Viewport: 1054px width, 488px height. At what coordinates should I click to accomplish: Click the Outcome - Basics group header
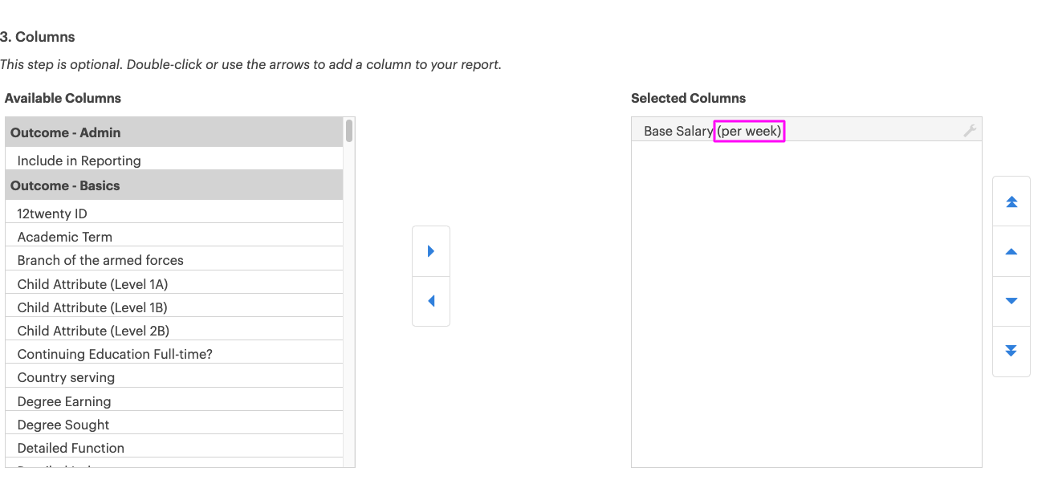point(65,185)
